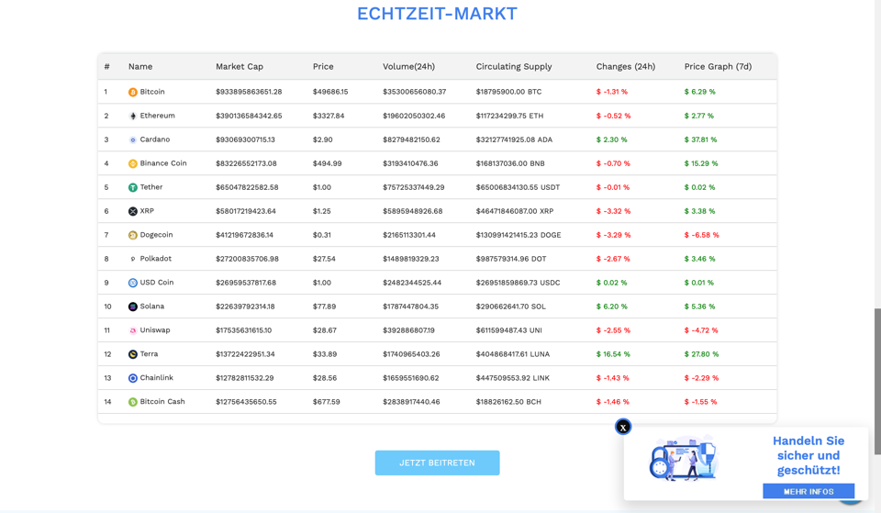Click the Bitcoin Cash icon
The height and width of the screenshot is (513, 881).
132,402
